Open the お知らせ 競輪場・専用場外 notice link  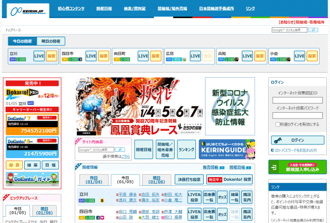[x=301, y=22]
